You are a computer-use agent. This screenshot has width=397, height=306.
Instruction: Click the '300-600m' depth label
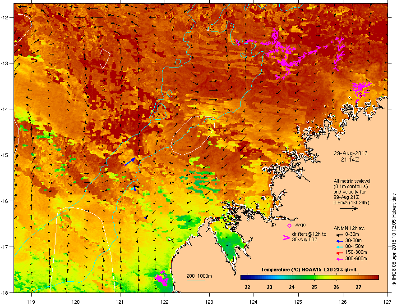coord(356,259)
